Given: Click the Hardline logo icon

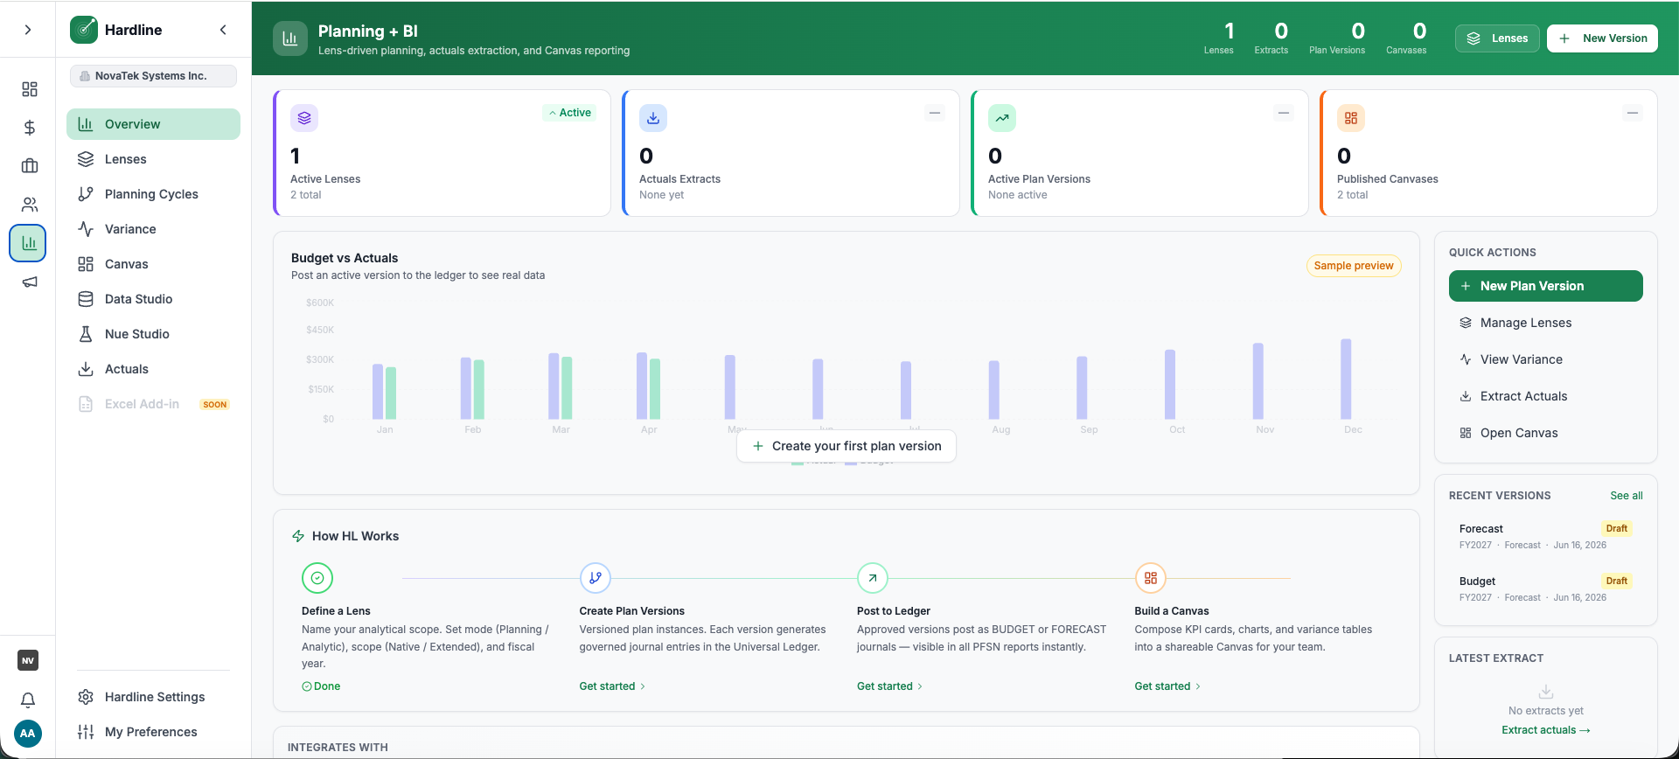Looking at the screenshot, I should point(84,30).
